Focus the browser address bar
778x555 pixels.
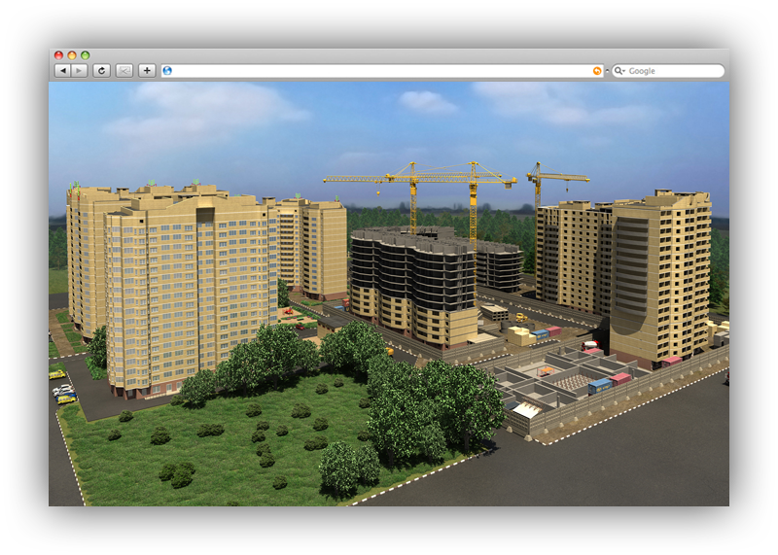point(382,71)
